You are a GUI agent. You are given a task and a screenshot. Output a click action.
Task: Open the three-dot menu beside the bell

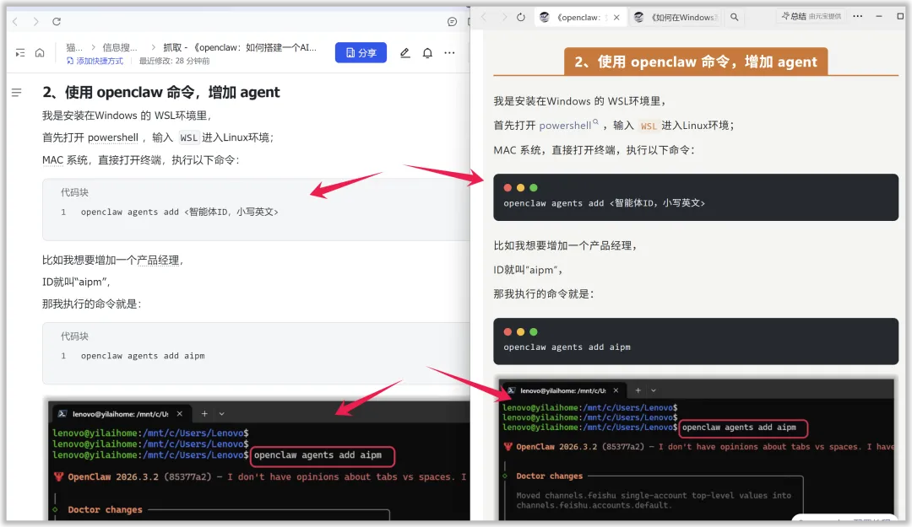(x=449, y=53)
